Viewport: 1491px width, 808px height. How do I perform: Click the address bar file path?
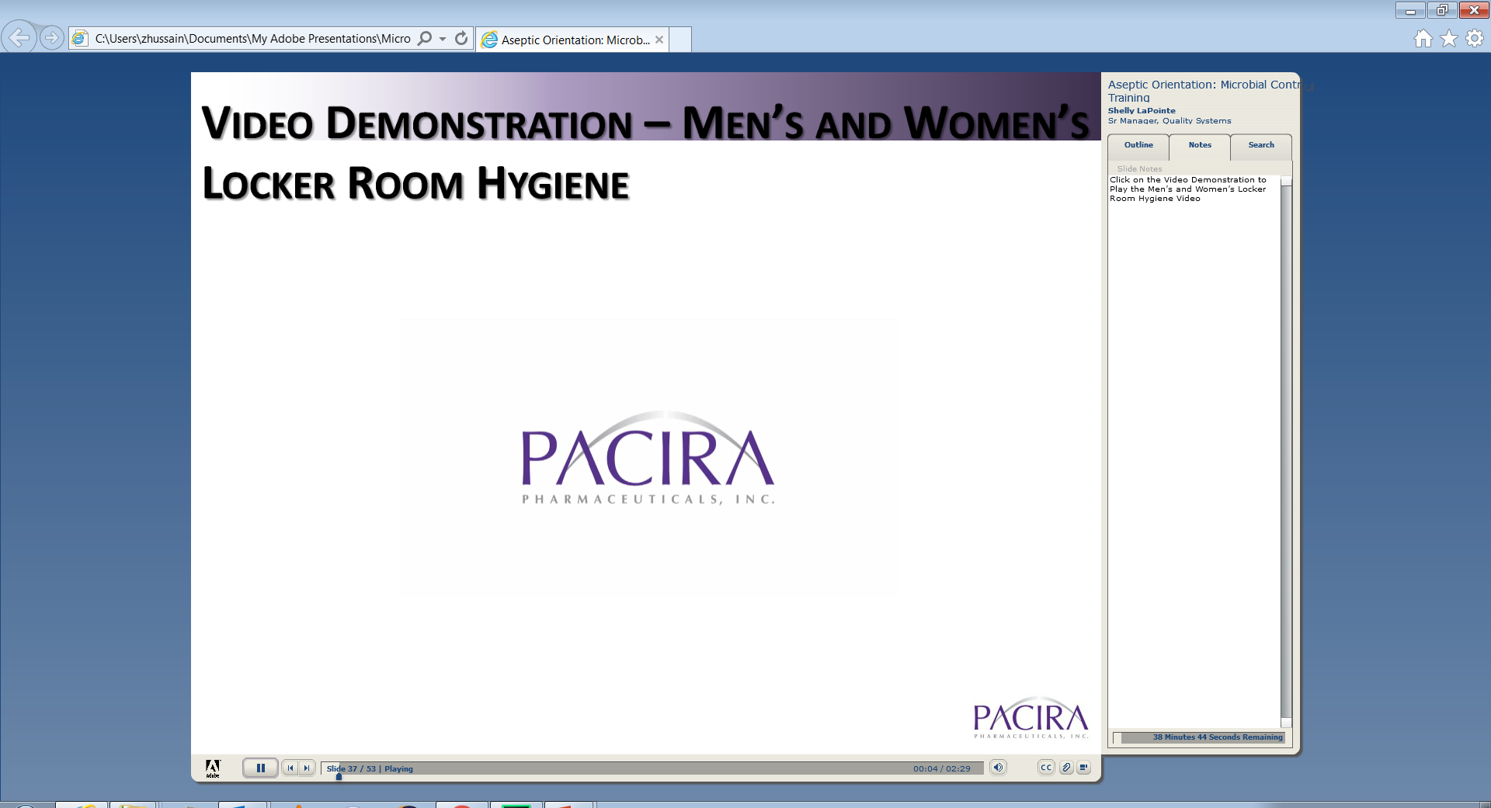252,39
